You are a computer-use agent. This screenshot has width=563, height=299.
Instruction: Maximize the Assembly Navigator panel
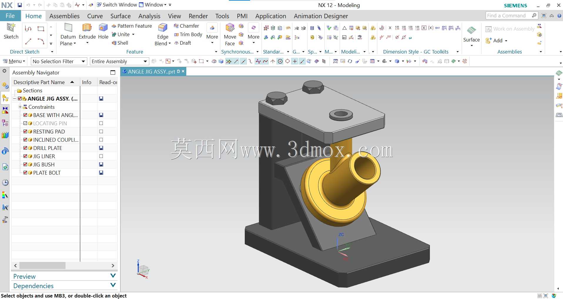click(113, 72)
